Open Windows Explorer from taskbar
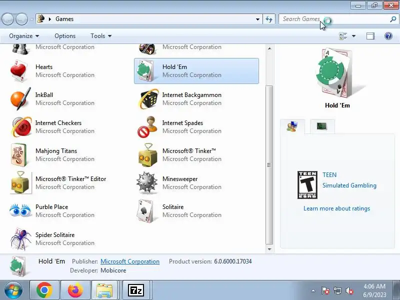 click(104, 290)
